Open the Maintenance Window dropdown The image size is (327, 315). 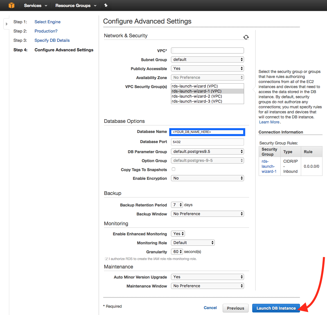point(207,286)
